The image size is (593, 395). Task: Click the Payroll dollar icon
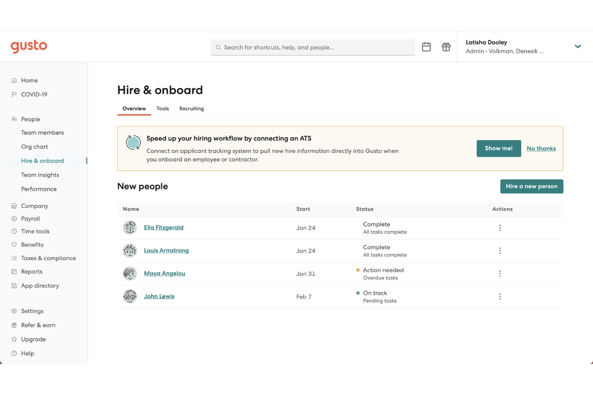pyautogui.click(x=14, y=219)
